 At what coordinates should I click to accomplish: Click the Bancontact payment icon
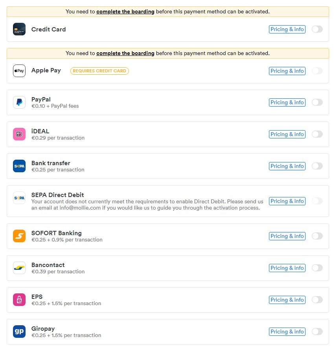(x=19, y=268)
